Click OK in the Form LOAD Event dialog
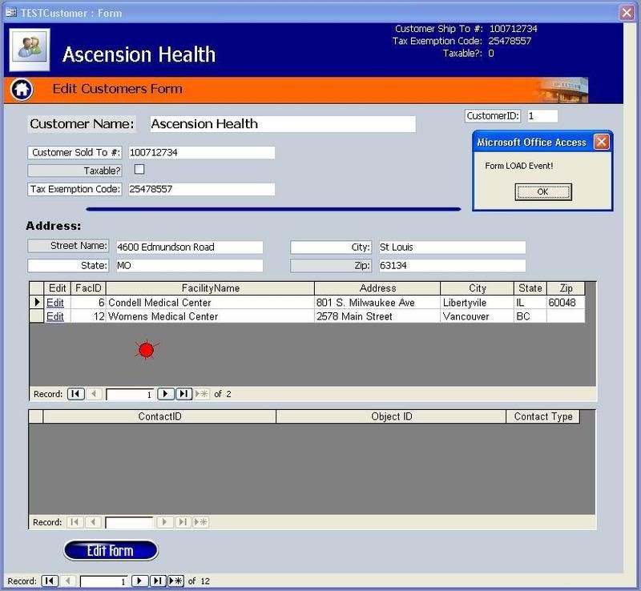The width and height of the screenshot is (641, 591). [543, 191]
